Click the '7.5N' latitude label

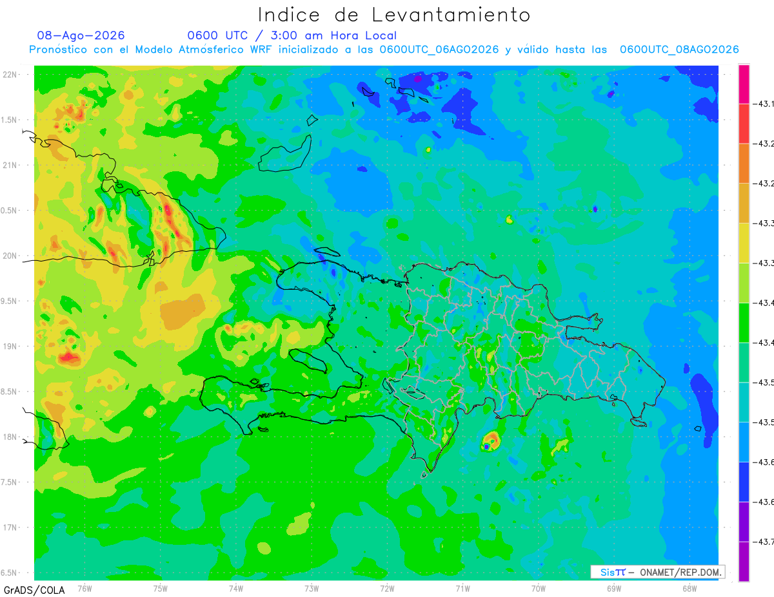coord(10,482)
